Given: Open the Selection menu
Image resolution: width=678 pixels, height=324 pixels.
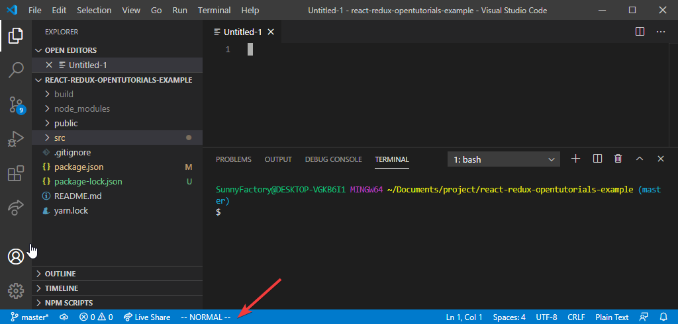Looking at the screenshot, I should click(x=94, y=10).
